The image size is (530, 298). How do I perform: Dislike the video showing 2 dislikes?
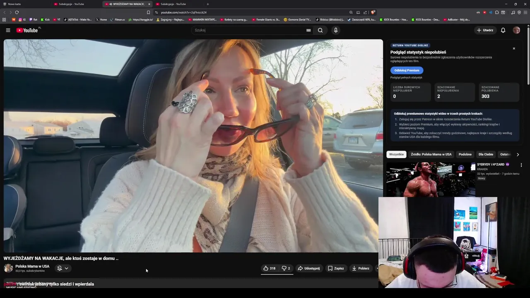tap(286, 268)
